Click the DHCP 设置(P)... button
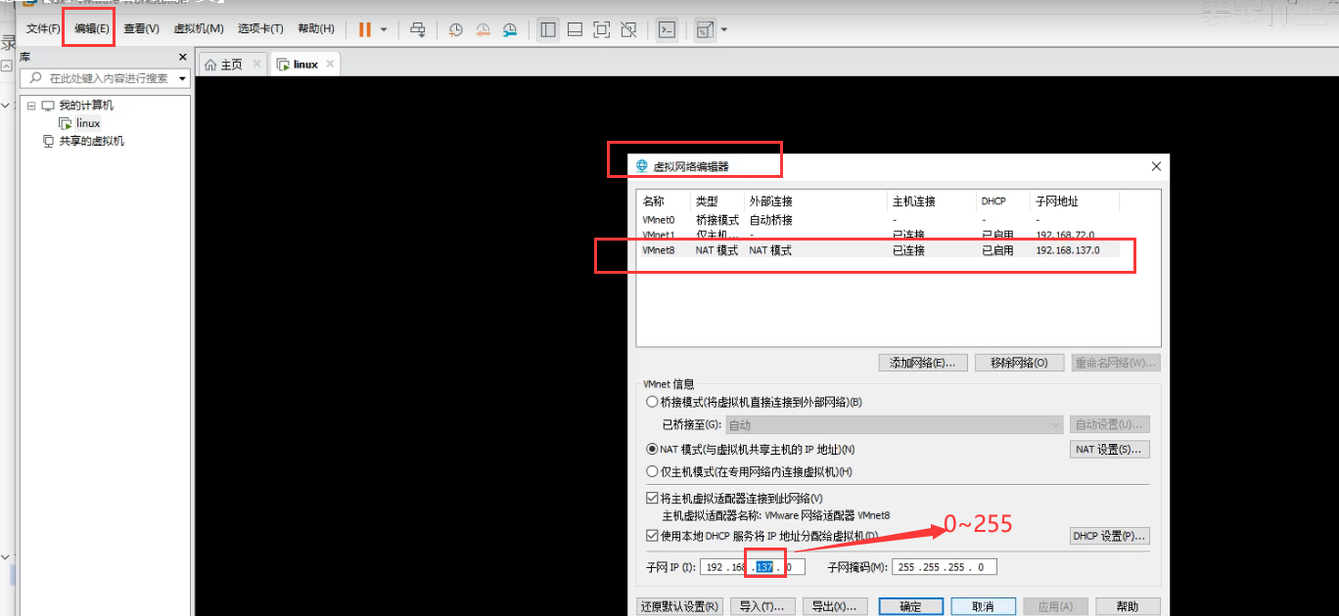1339x616 pixels. point(1109,537)
